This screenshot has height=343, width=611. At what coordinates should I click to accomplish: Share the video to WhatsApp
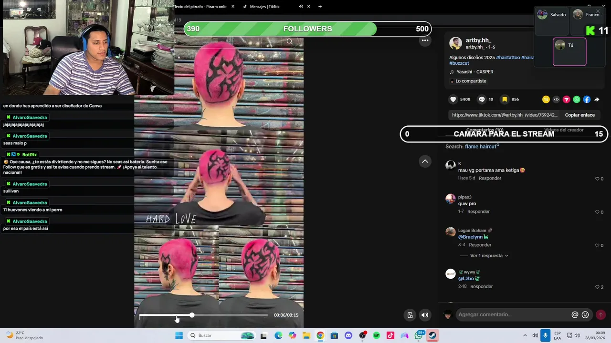click(577, 100)
